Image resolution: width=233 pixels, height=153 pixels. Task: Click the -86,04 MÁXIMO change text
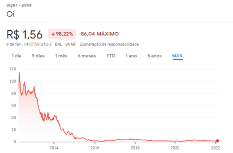coord(99,34)
